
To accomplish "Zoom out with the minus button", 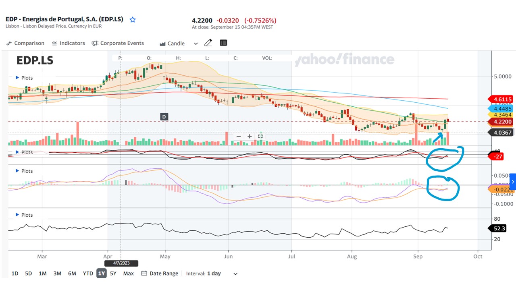I will (x=239, y=136).
